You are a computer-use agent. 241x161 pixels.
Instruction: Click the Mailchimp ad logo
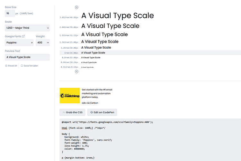coord(69,96)
